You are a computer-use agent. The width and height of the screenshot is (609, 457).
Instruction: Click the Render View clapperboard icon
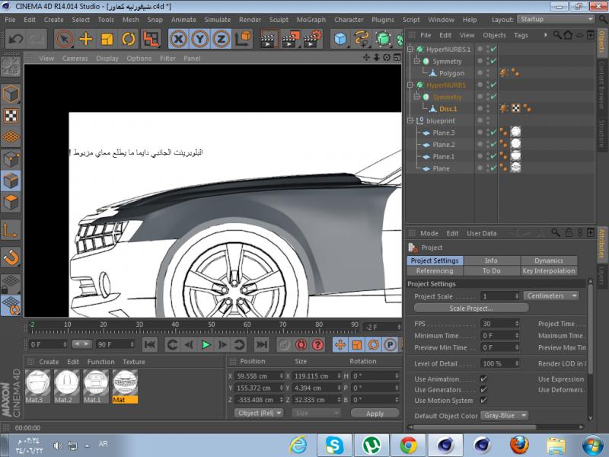tap(269, 39)
